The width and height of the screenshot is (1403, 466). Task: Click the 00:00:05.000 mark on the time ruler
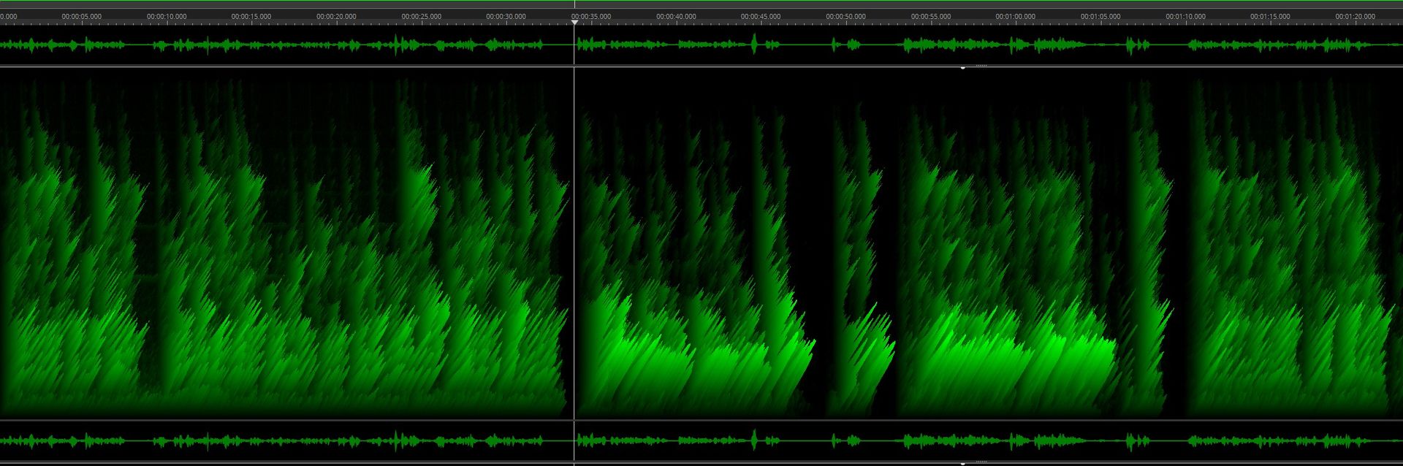pyautogui.click(x=81, y=16)
